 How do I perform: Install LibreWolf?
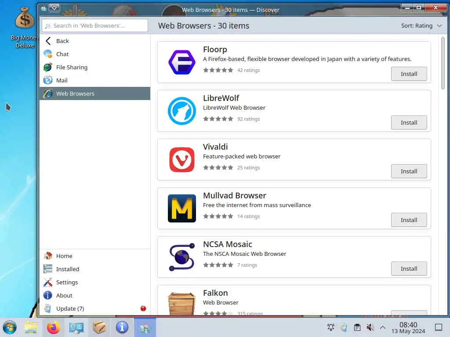pyautogui.click(x=409, y=123)
